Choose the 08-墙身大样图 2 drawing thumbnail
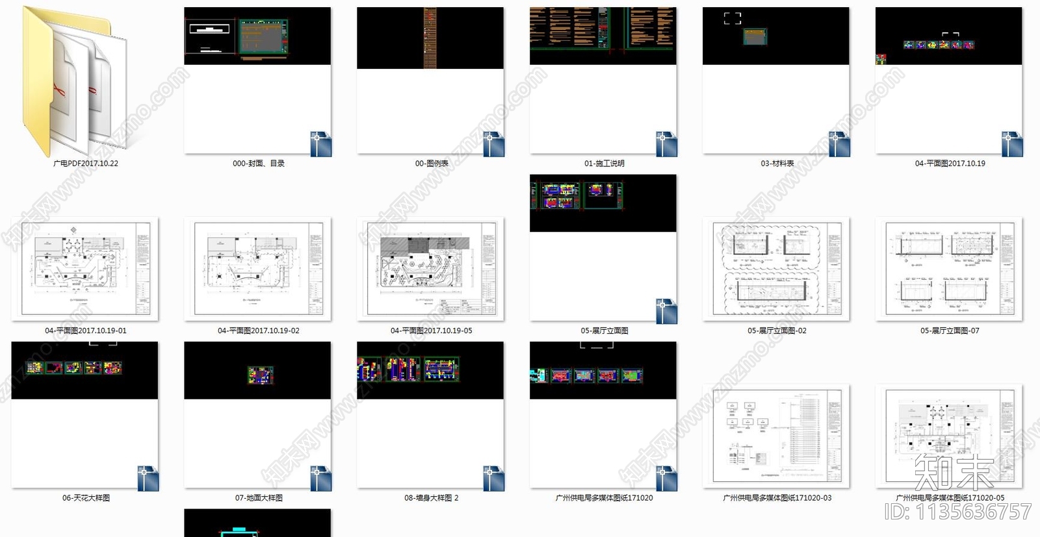The image size is (1040, 537). (430, 416)
